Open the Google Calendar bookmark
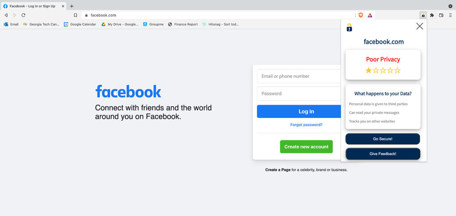The height and width of the screenshot is (216, 456). [80, 24]
